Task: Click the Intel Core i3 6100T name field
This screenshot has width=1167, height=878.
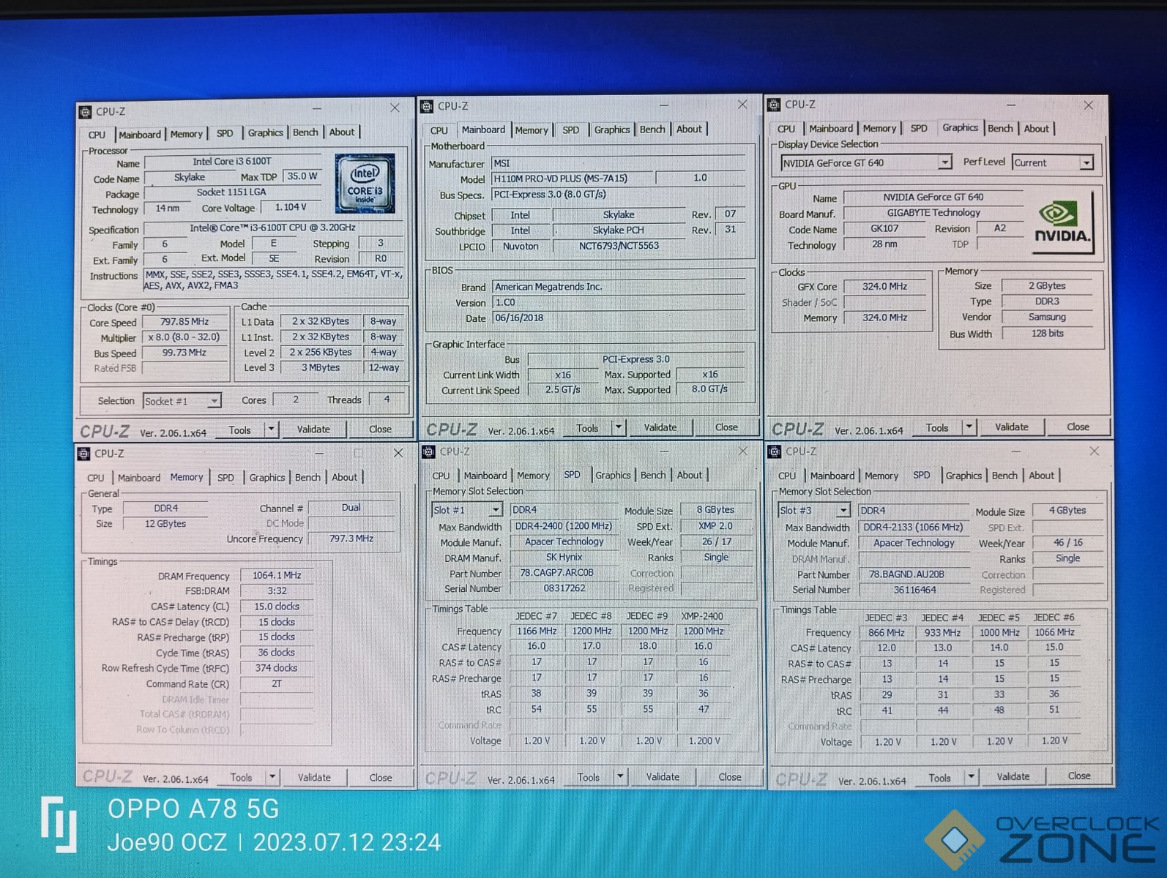Action: tap(233, 162)
